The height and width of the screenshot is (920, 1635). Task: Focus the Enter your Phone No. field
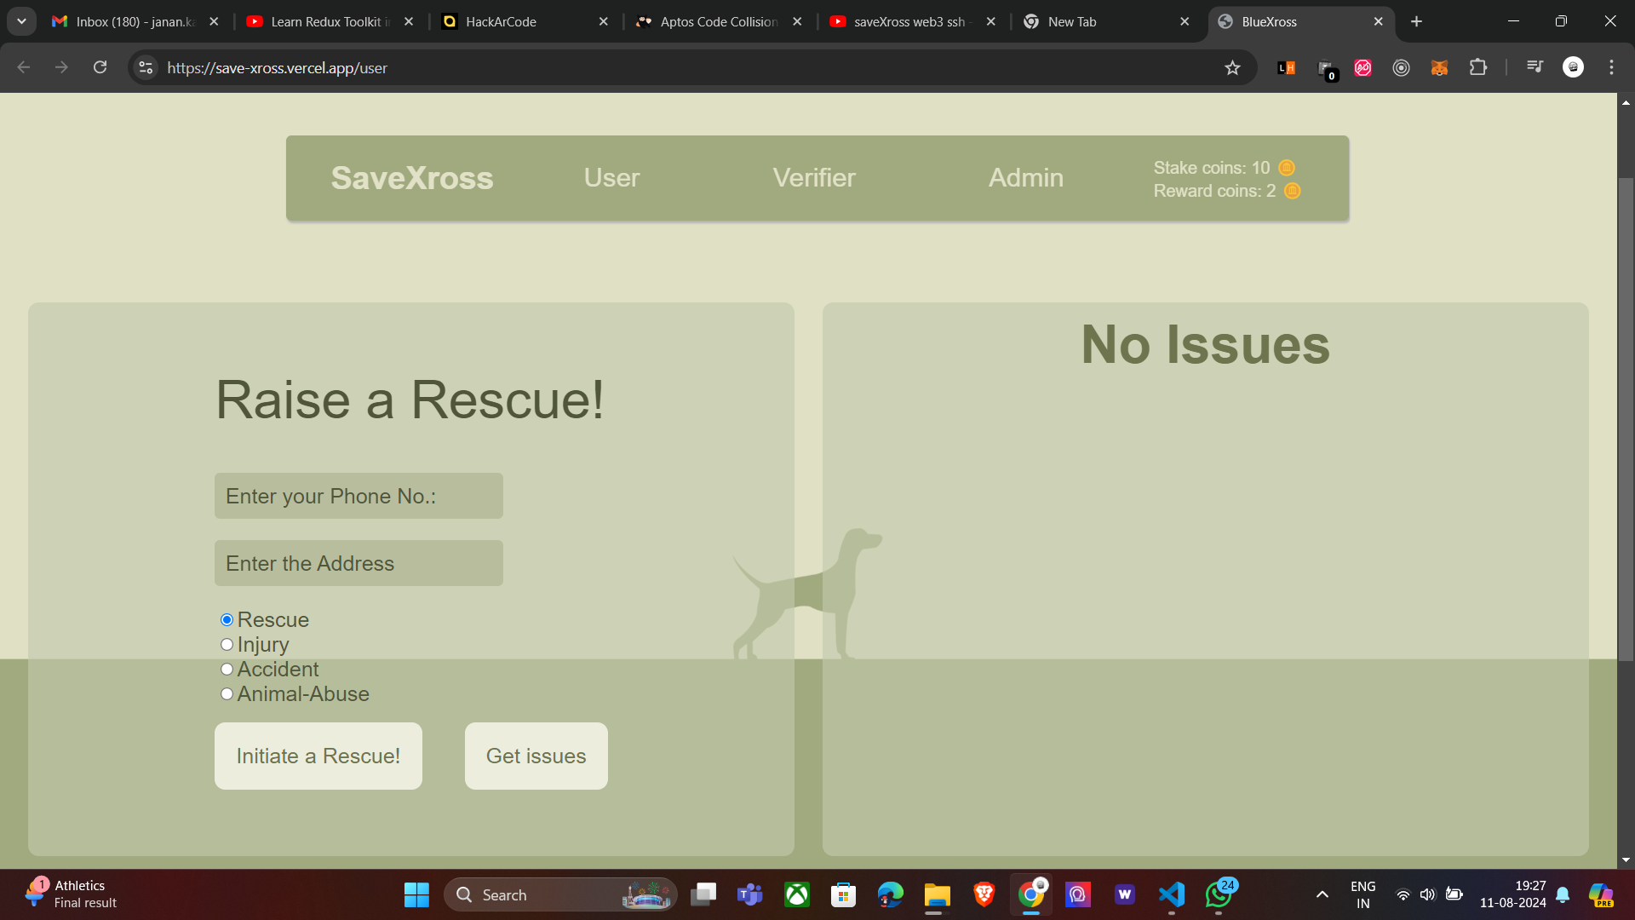pyautogui.click(x=359, y=496)
